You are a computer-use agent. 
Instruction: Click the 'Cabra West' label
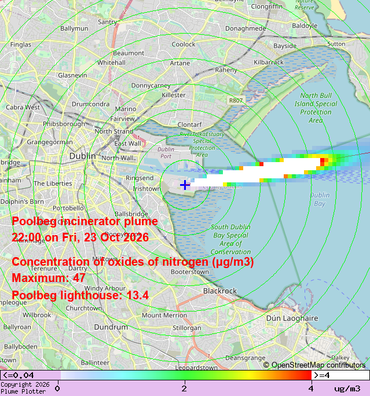point(23,107)
